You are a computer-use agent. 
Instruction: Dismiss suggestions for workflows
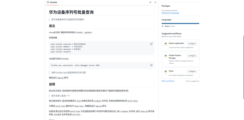pyautogui.click(x=192, y=81)
